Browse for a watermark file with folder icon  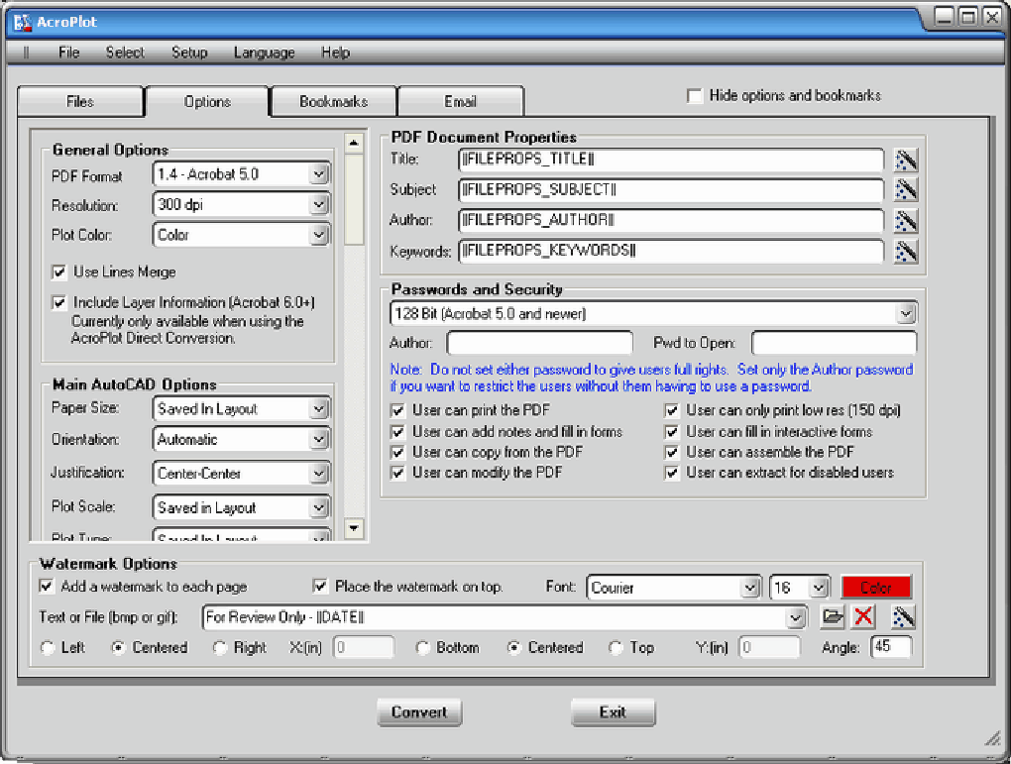[x=833, y=617]
